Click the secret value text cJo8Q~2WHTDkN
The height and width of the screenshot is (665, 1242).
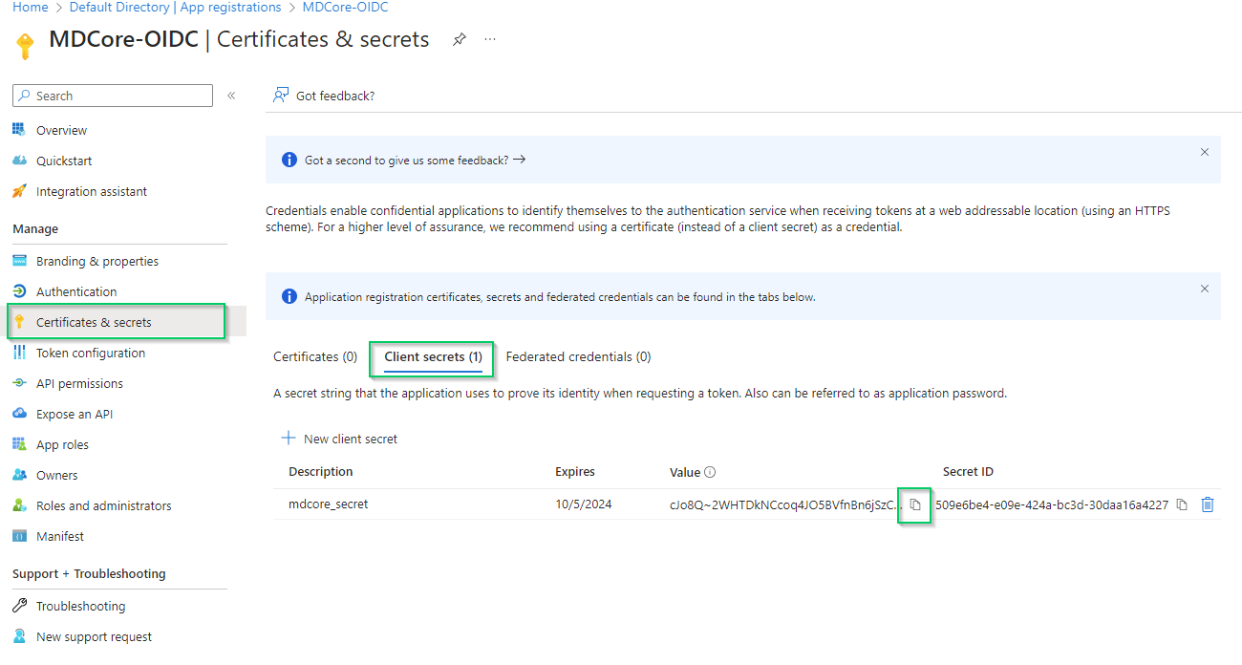[x=785, y=504]
